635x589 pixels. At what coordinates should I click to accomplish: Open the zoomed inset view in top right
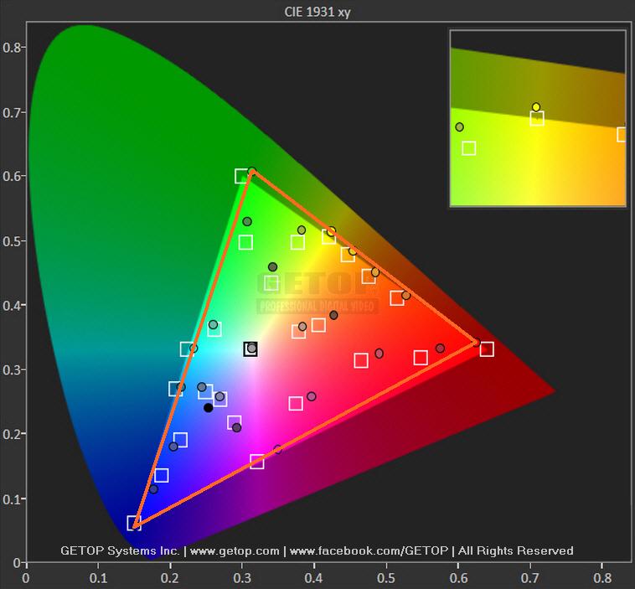click(538, 118)
